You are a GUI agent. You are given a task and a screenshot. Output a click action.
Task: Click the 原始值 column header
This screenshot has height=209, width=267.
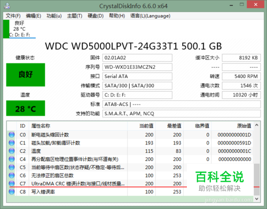coord(232,126)
